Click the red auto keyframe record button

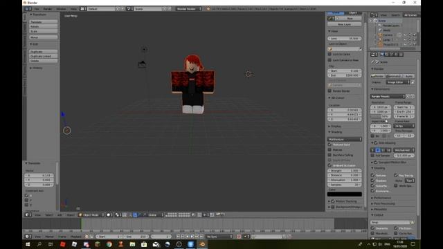pyautogui.click(x=239, y=237)
